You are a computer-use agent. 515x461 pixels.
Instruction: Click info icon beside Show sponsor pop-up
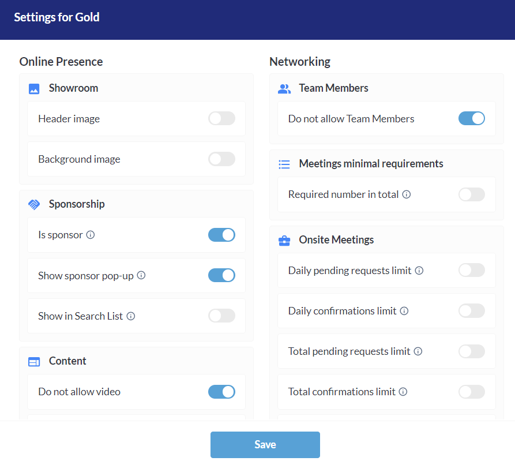(141, 275)
